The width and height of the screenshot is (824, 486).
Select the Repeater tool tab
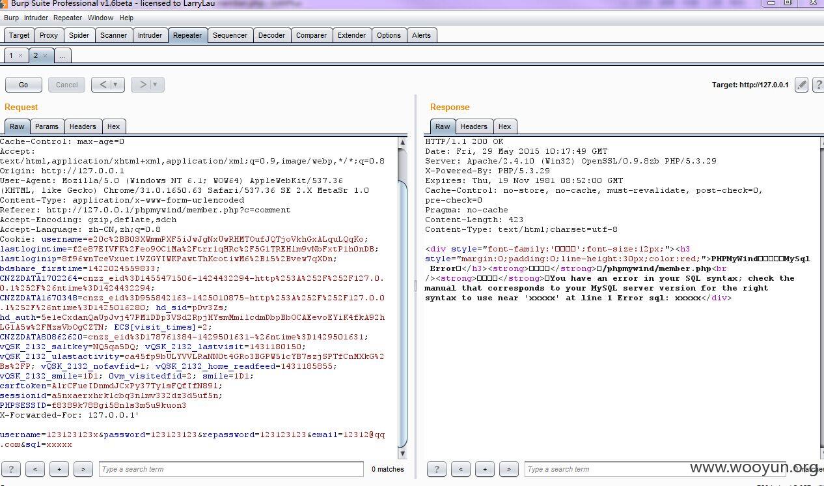[187, 35]
